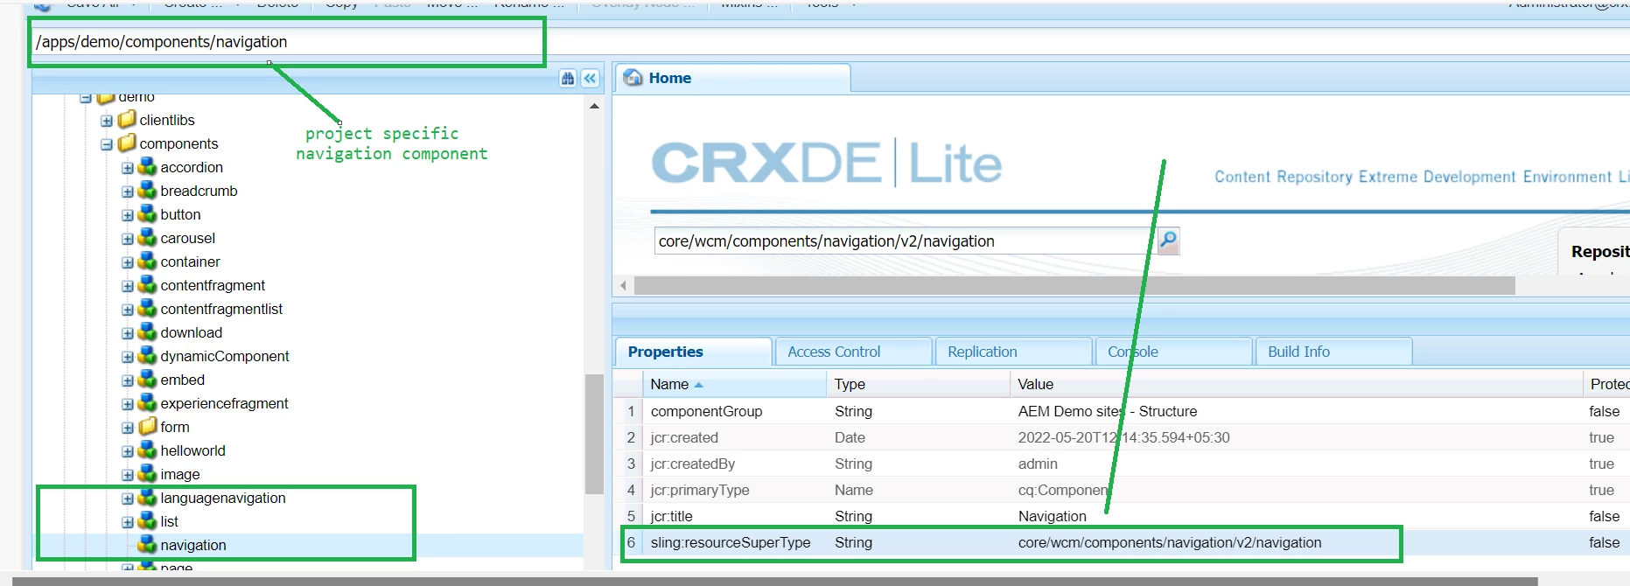Open the Replication tab

[1013, 352]
